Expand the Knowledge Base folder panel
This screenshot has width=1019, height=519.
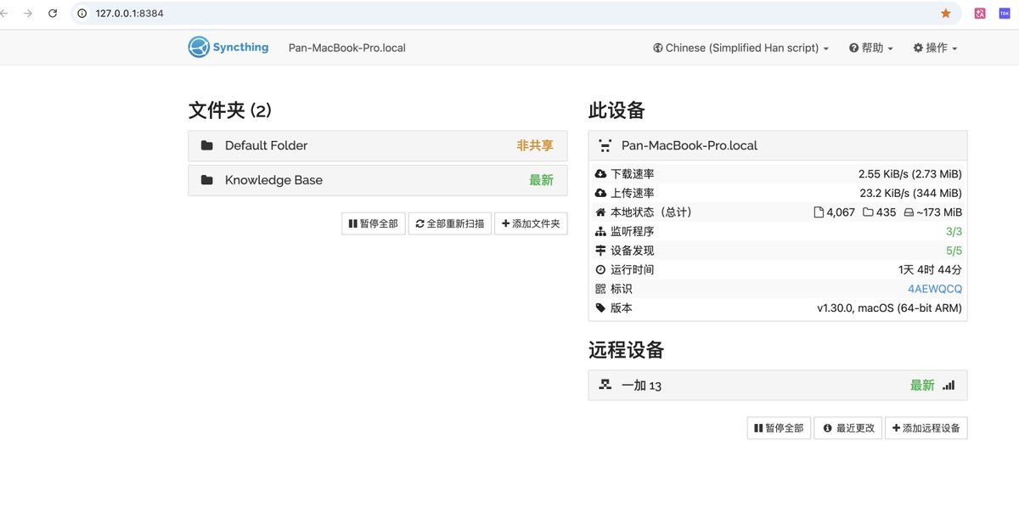[x=378, y=180]
